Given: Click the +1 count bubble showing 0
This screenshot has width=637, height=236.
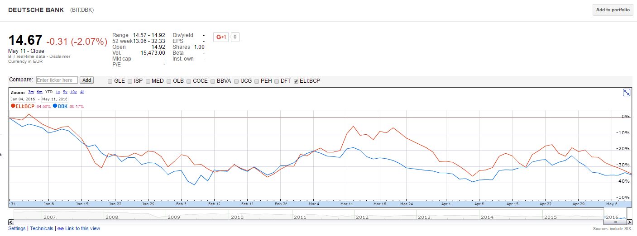Looking at the screenshot, I should pos(235,37).
